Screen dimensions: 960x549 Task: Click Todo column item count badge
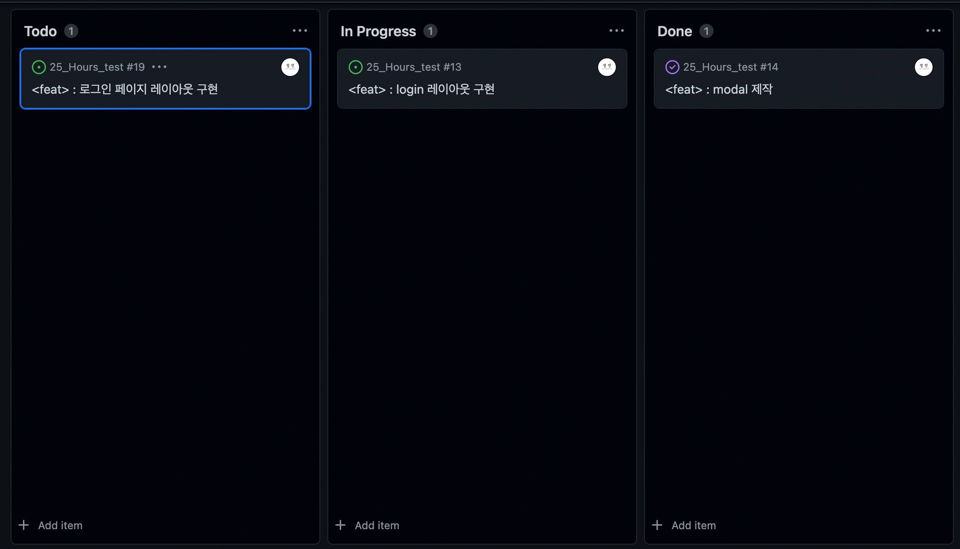(x=71, y=31)
